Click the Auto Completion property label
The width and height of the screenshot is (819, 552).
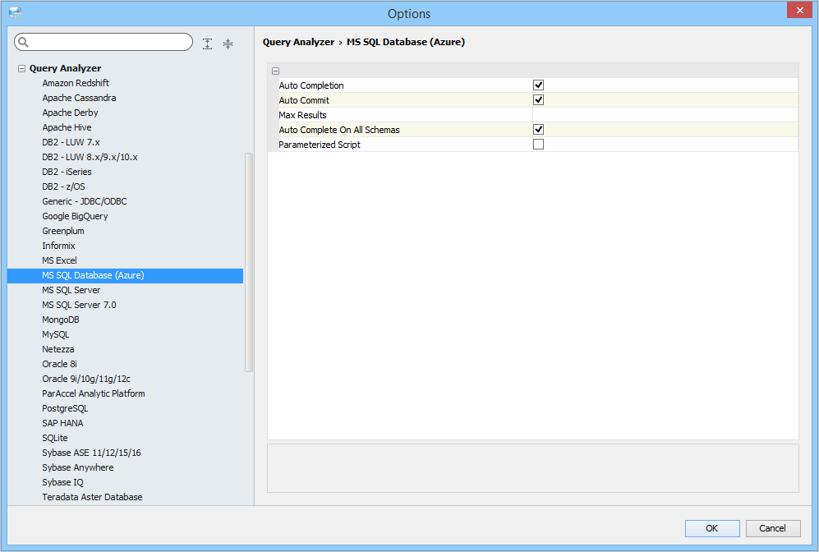[x=311, y=85]
